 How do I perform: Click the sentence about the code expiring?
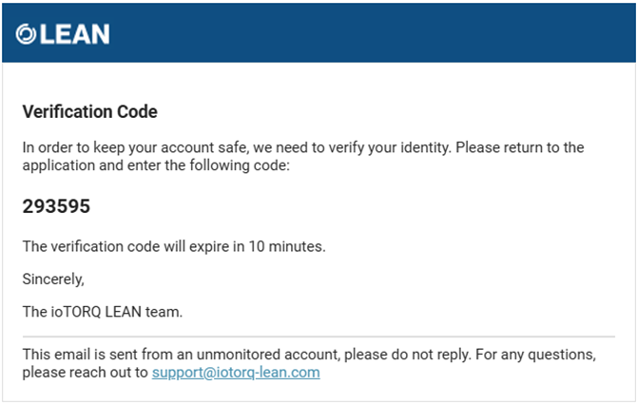pos(174,246)
